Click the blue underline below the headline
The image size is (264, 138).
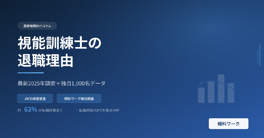click(31, 73)
